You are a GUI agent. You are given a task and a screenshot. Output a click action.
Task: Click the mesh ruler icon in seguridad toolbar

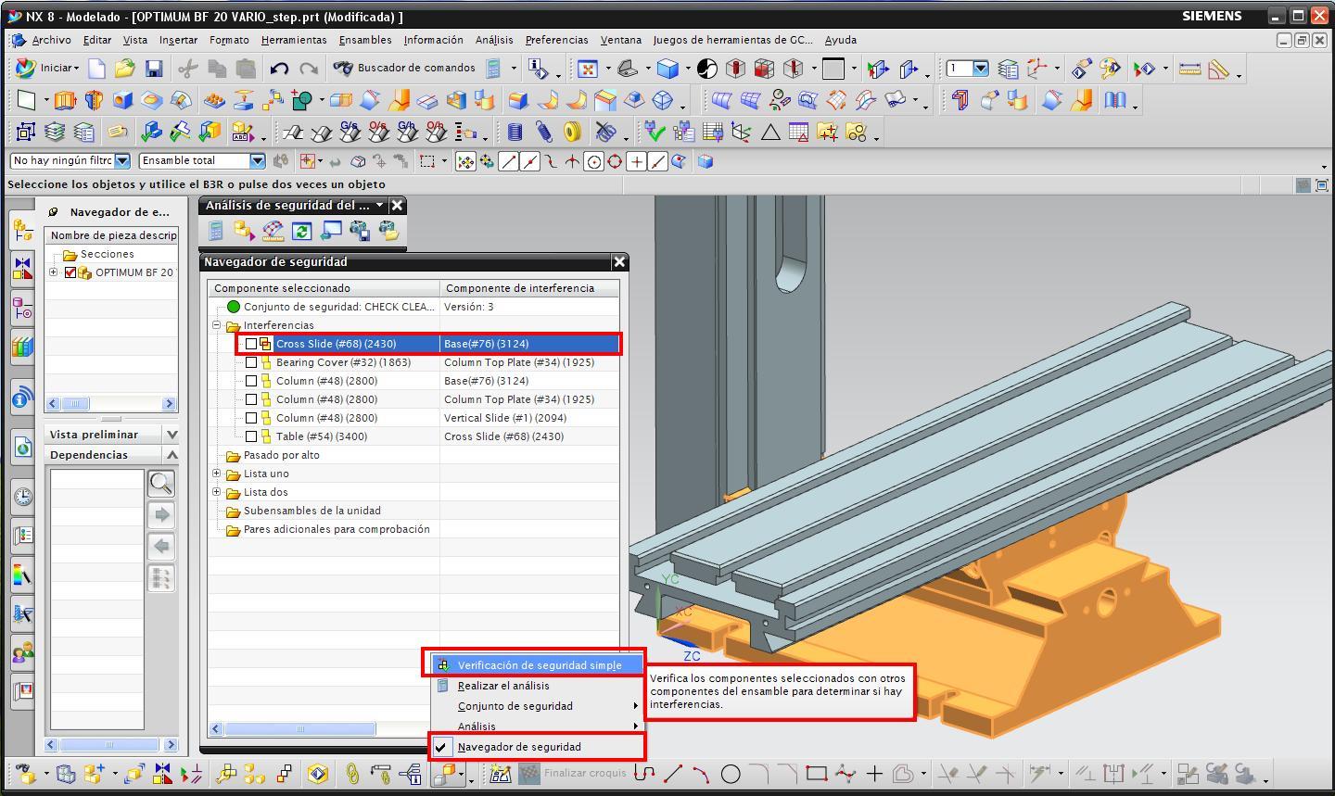click(x=273, y=230)
